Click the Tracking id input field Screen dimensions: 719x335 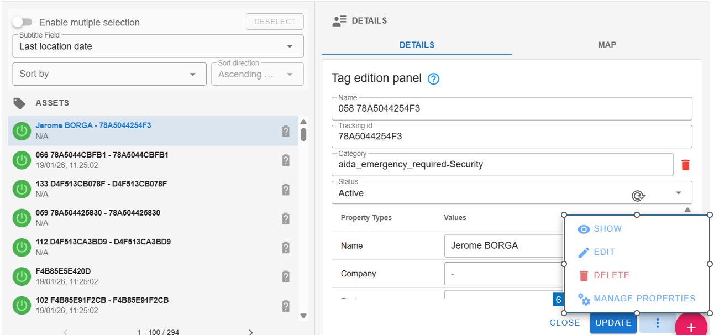point(511,136)
